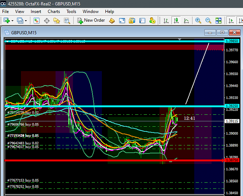Click the 1.38750 red price label
The image size is (243, 196).
point(232,160)
